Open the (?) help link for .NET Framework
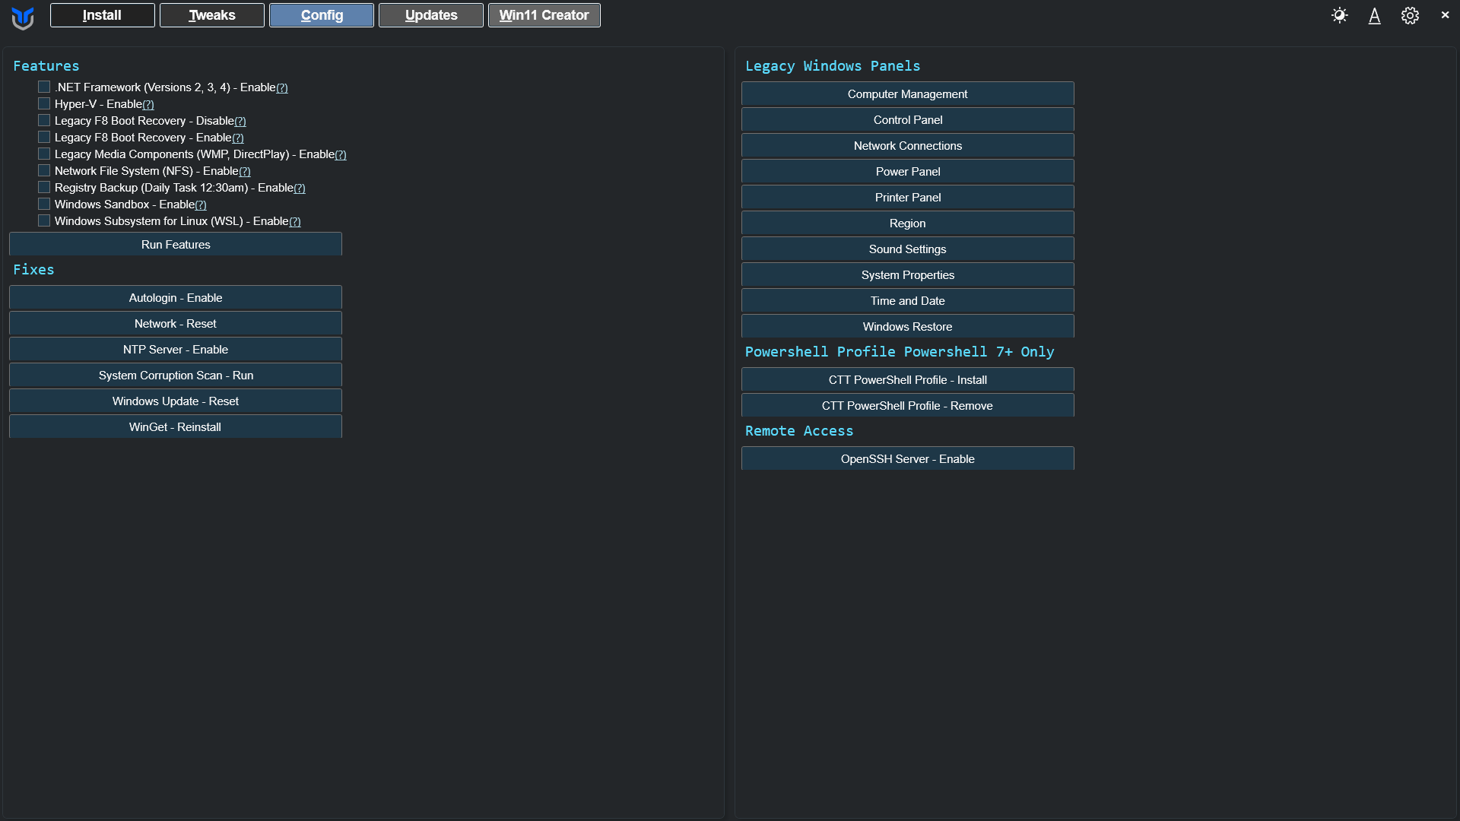 [x=282, y=88]
